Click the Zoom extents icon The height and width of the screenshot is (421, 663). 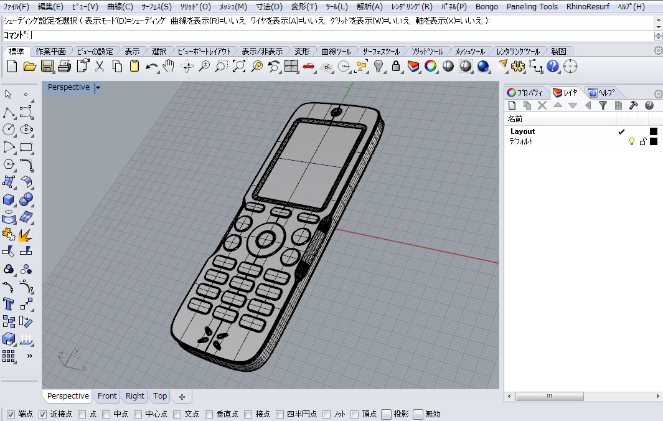pos(239,66)
